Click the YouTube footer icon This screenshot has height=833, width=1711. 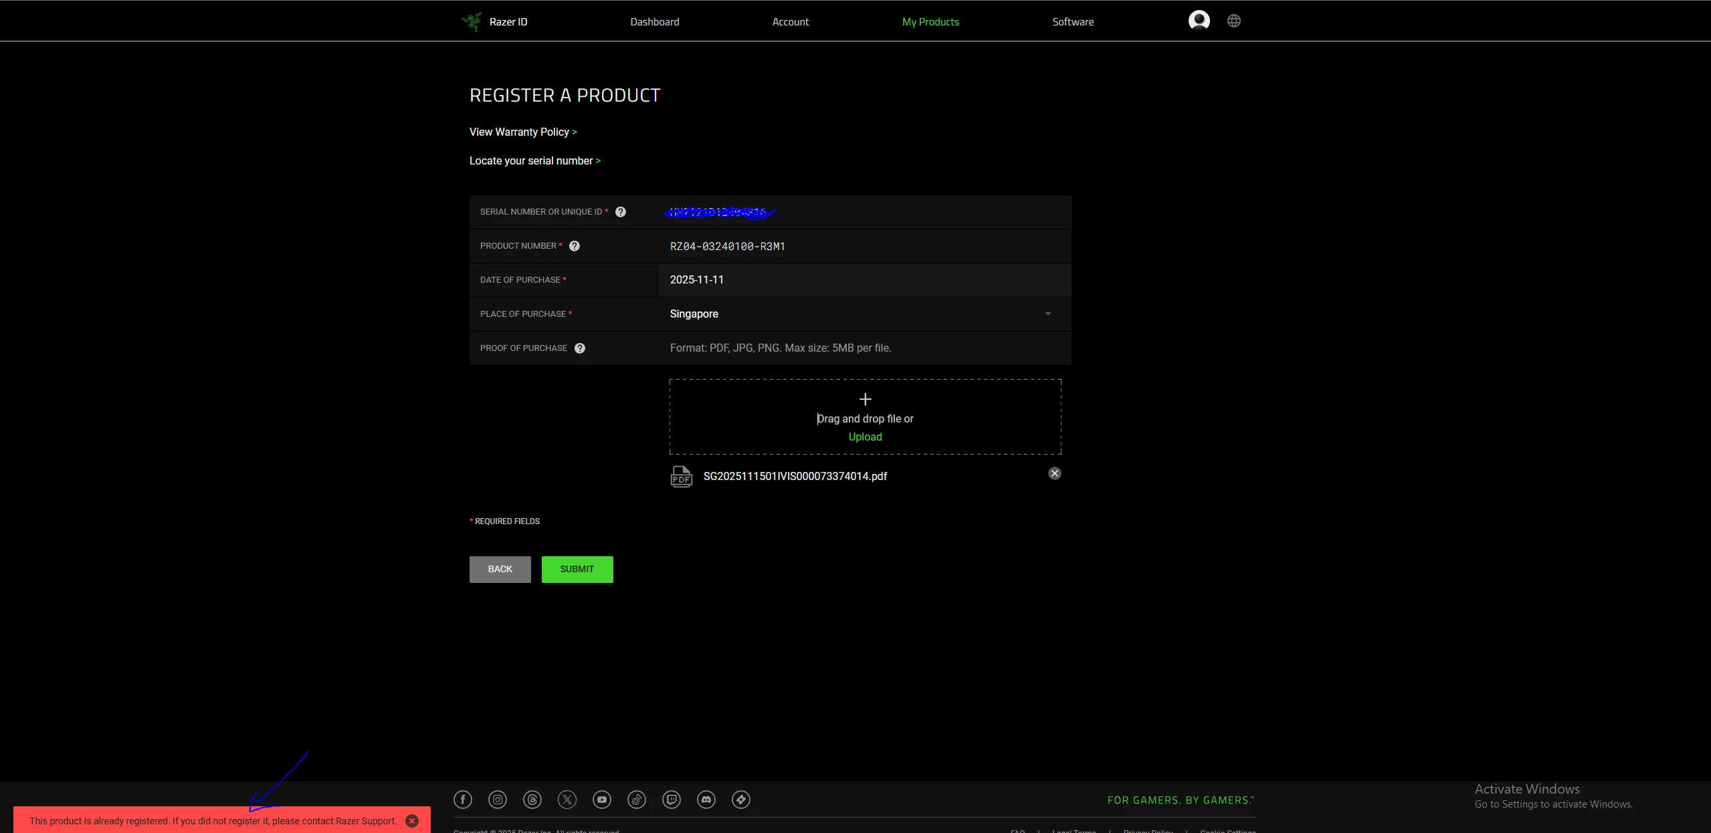(x=602, y=800)
